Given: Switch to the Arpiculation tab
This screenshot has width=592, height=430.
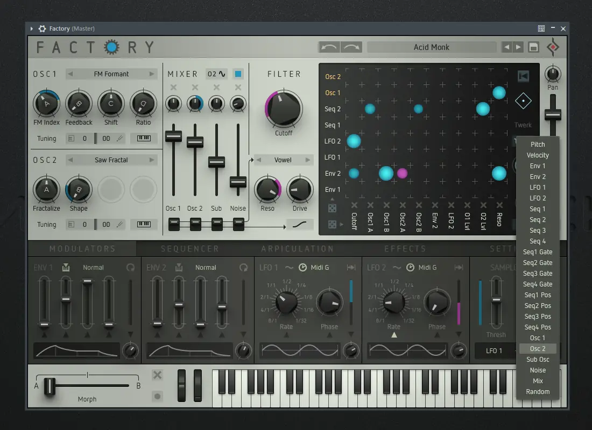Looking at the screenshot, I should (298, 248).
